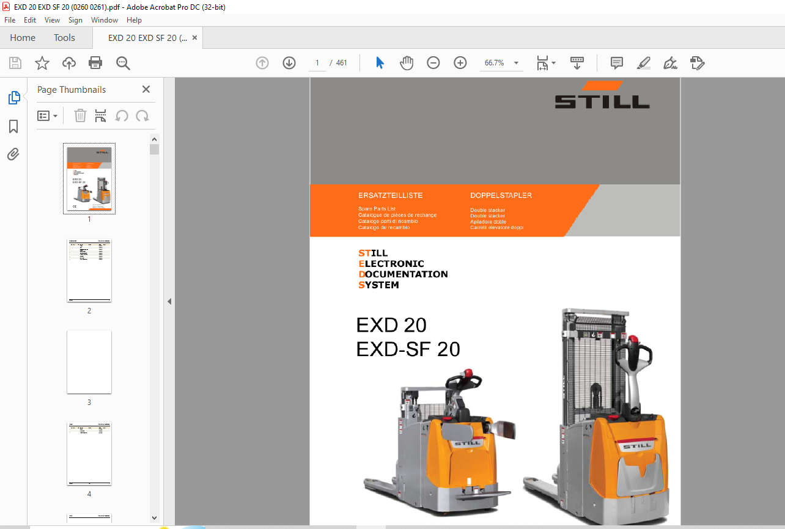Show Page Thumbnails sidebar icon

pos(13,97)
